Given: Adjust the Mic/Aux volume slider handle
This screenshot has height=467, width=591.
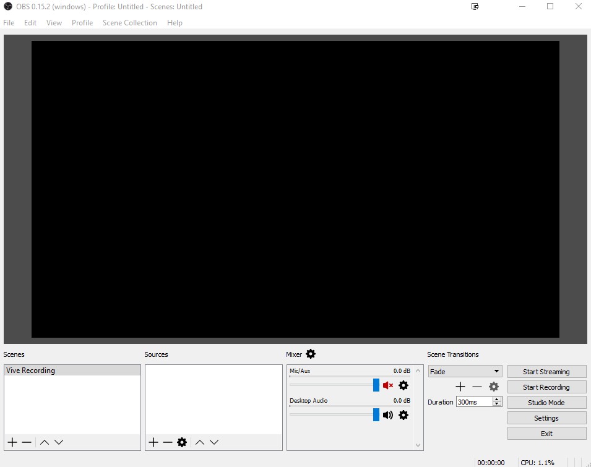Looking at the screenshot, I should coord(376,385).
